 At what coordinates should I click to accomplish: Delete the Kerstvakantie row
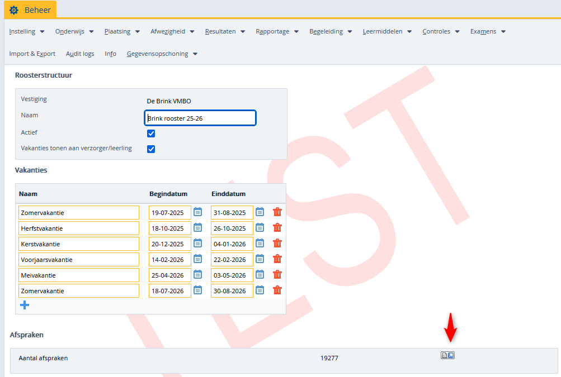(x=277, y=244)
